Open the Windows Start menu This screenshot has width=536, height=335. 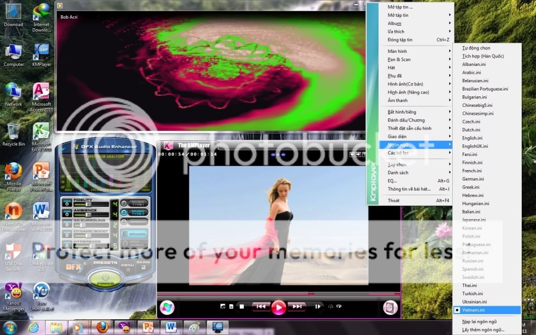[10, 328]
